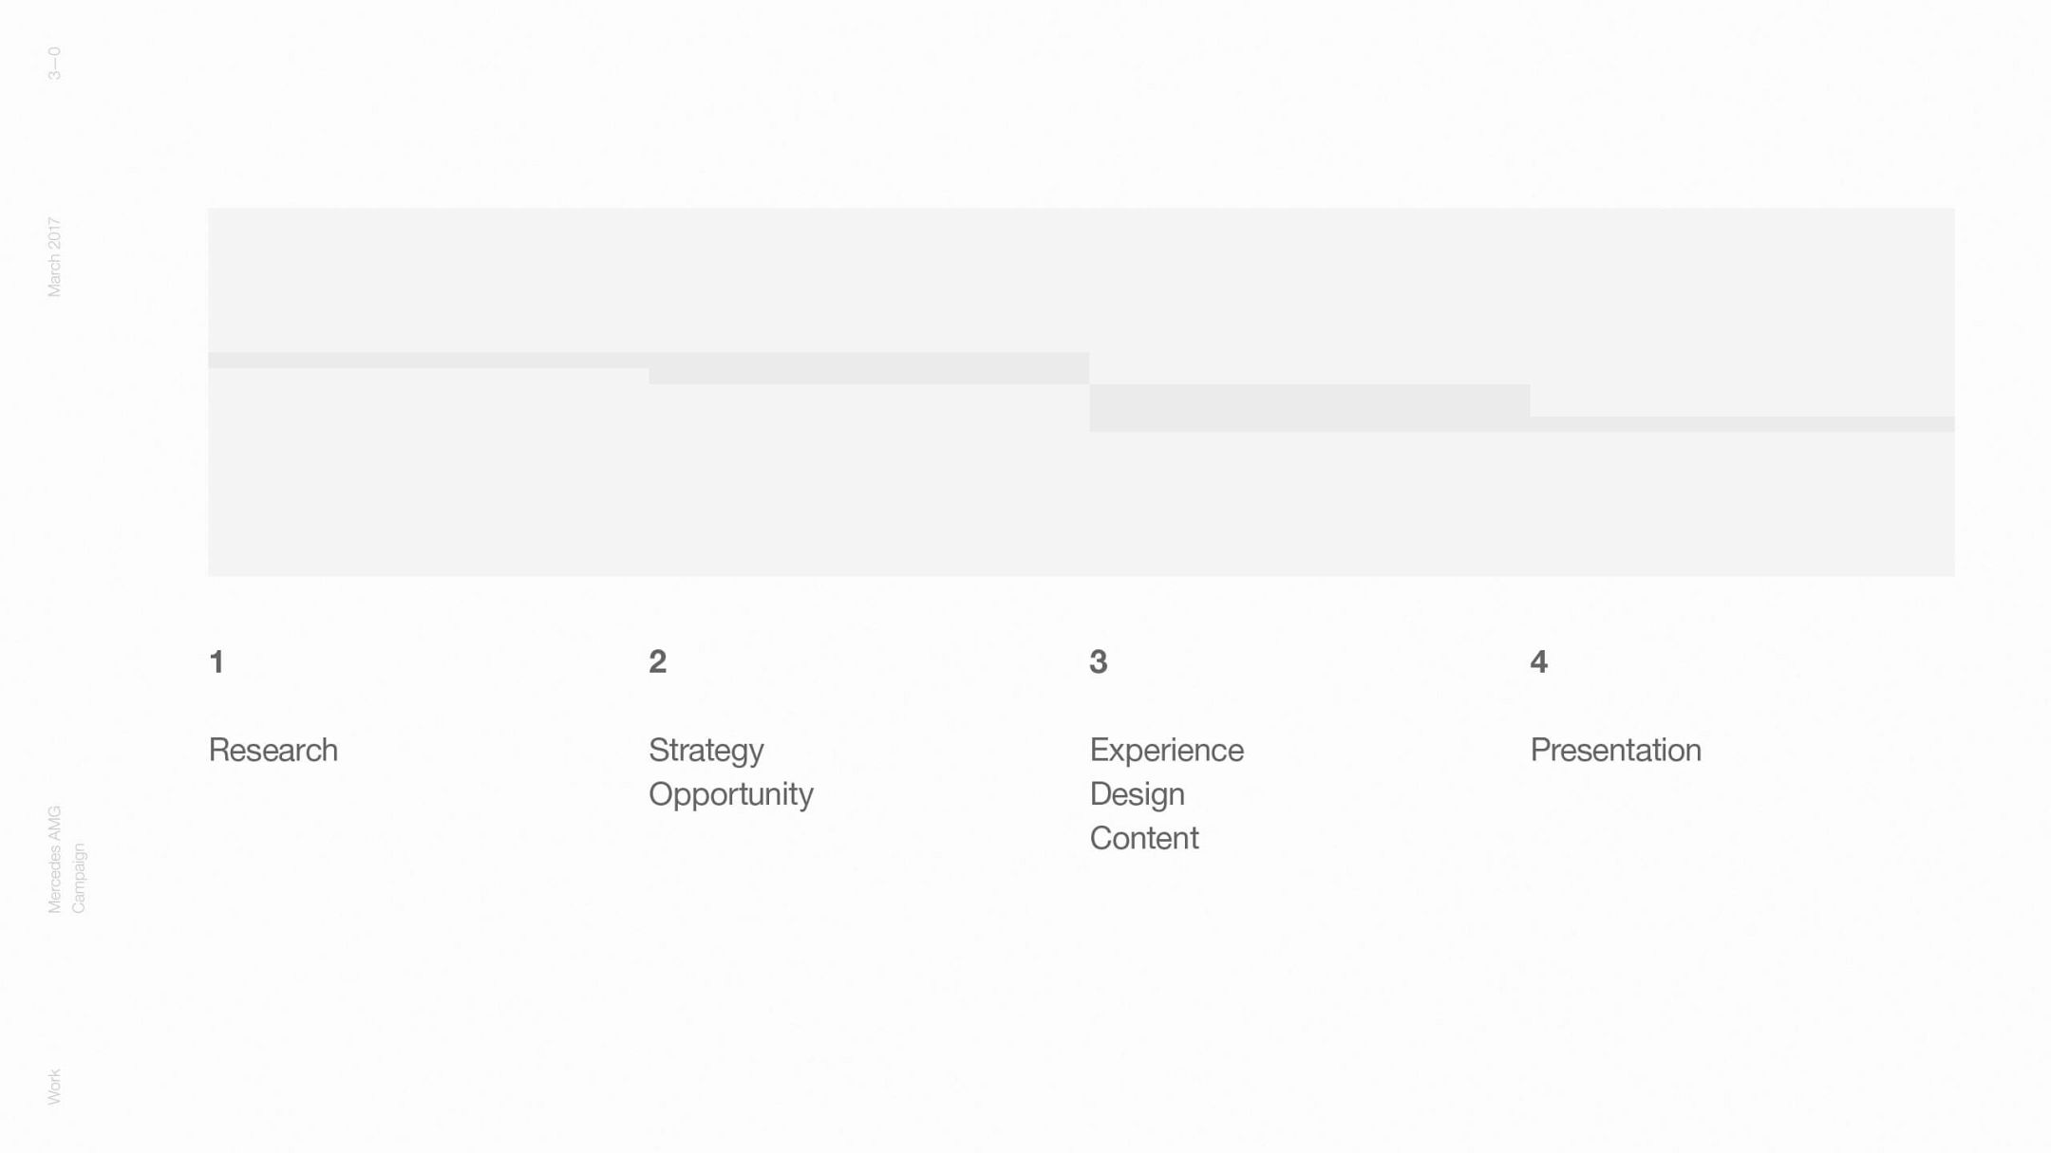Click the step number 1 heading
The height and width of the screenshot is (1153, 2051).
point(216,661)
